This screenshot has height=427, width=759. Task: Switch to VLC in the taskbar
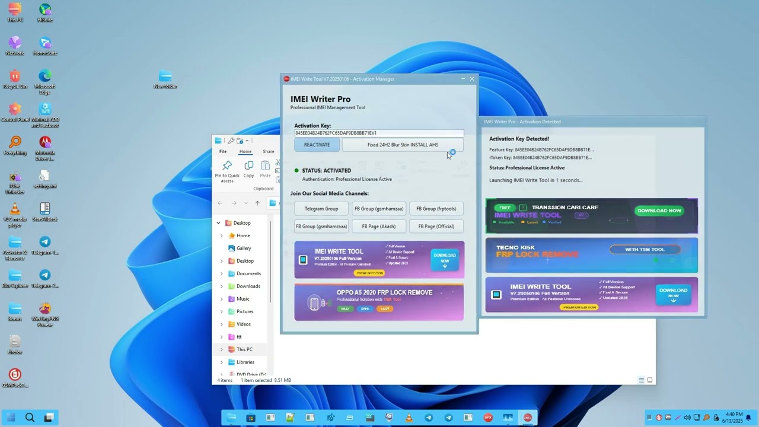[x=409, y=418]
